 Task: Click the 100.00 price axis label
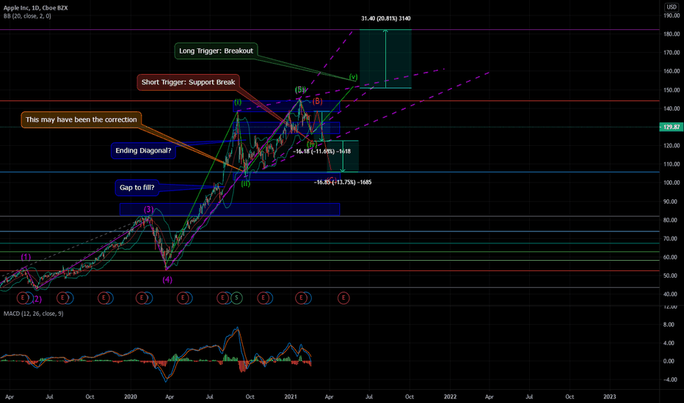(672, 183)
